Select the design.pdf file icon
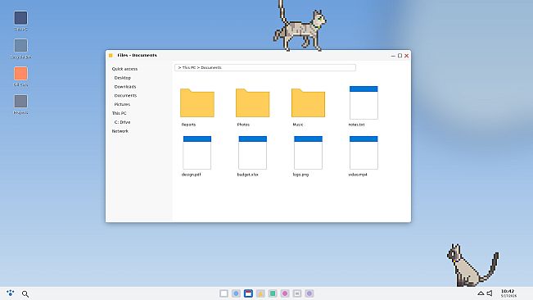 pyautogui.click(x=197, y=152)
